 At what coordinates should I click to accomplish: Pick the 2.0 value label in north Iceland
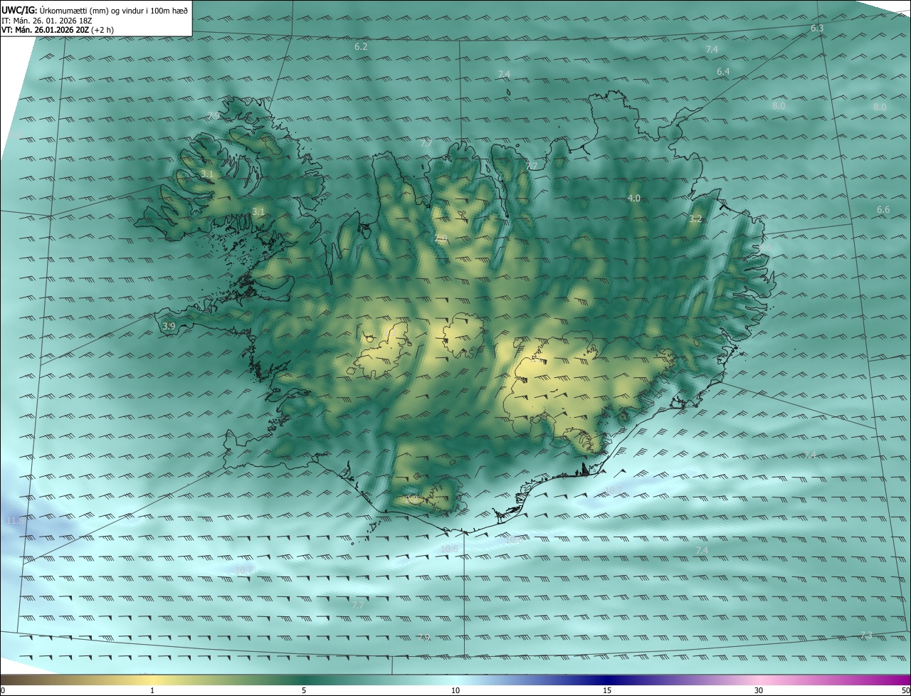pos(441,238)
